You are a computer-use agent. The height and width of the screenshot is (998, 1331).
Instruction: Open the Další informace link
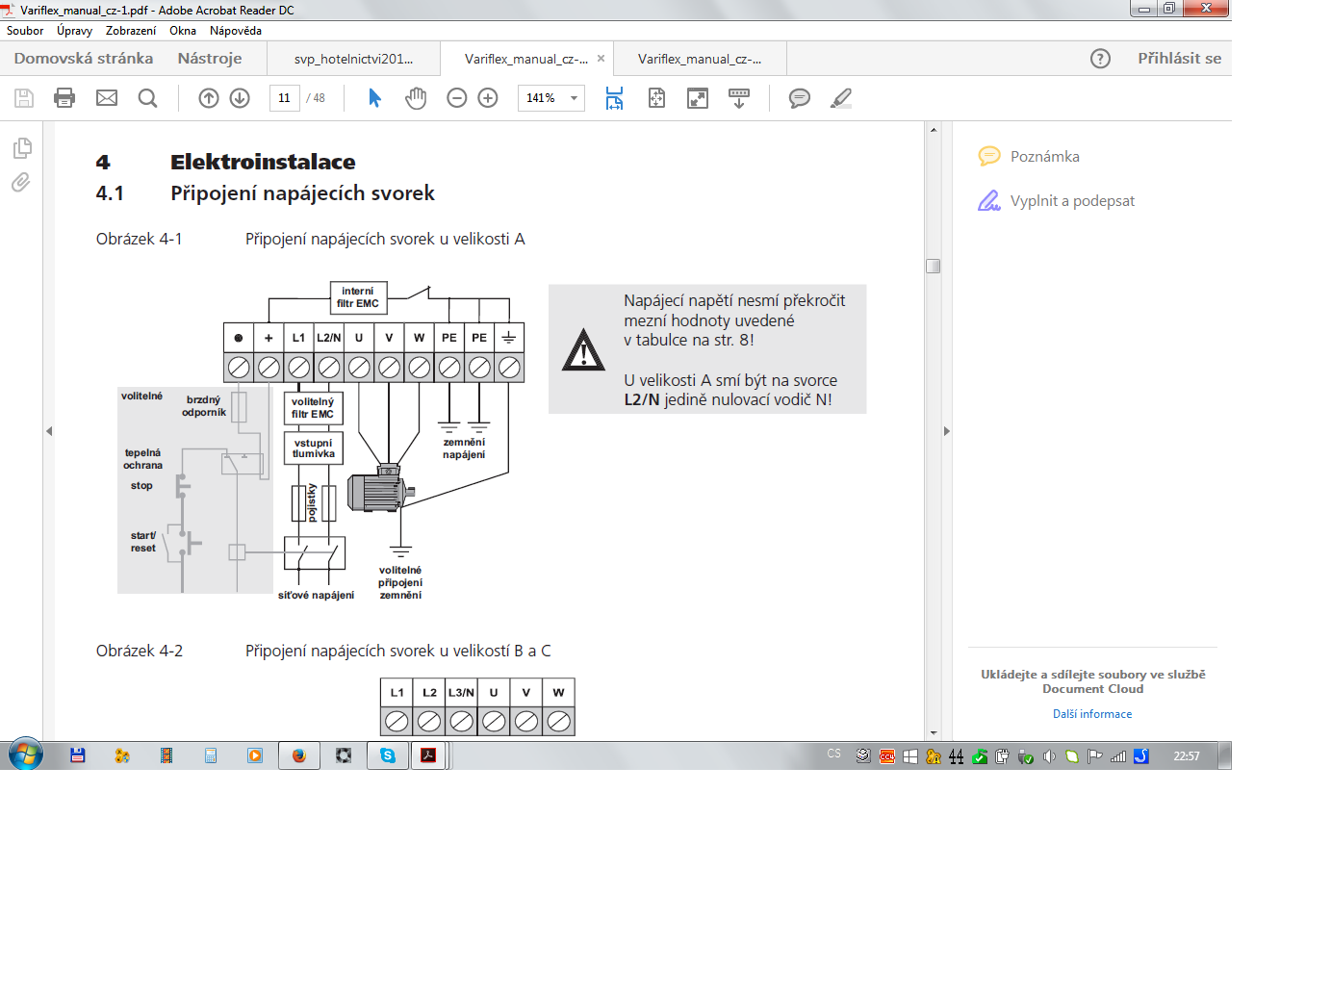[x=1092, y=714]
